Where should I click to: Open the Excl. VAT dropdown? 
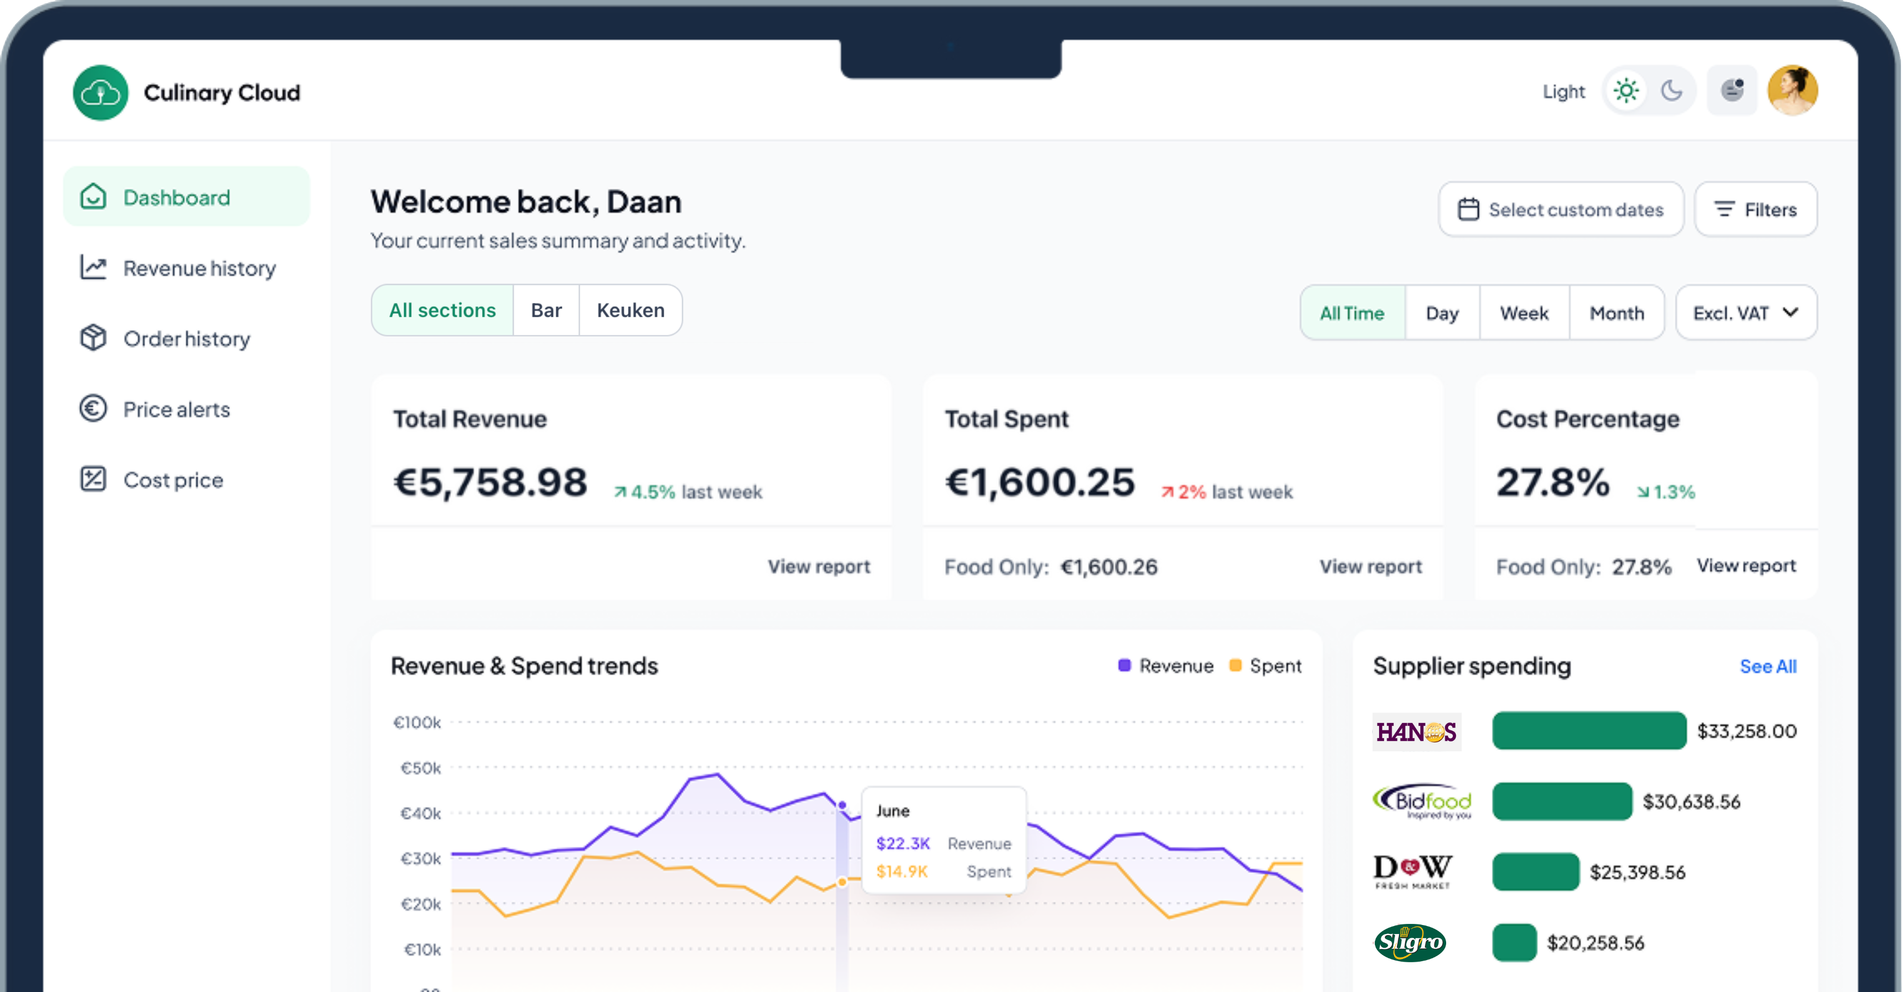click(1746, 313)
